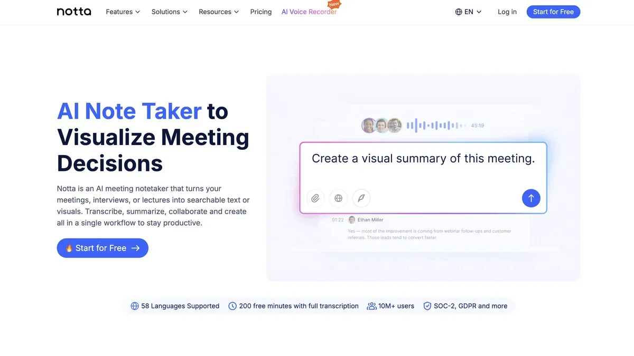The image size is (634, 356).
Task: Click the 58 Languages globe icon
Action: [x=135, y=306]
